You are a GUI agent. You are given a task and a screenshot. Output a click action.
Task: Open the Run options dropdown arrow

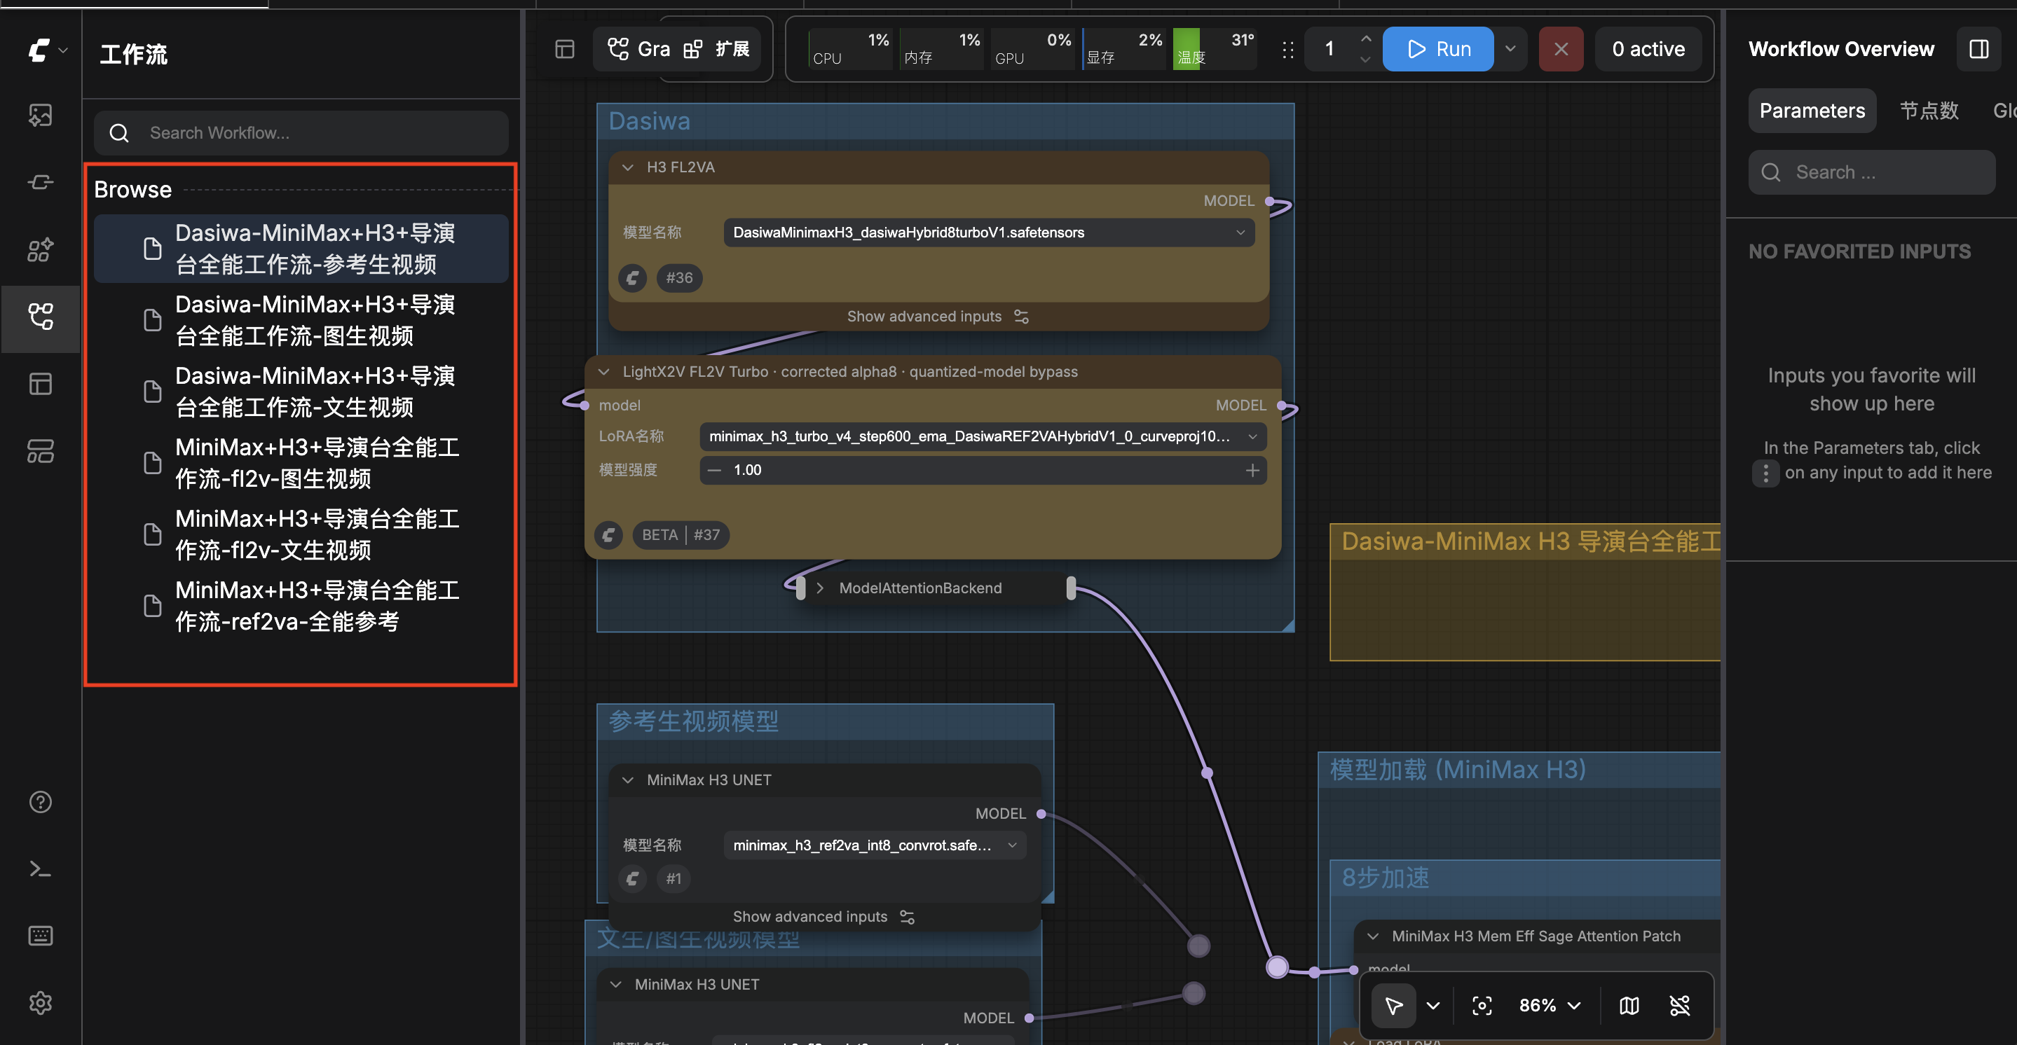(1511, 49)
